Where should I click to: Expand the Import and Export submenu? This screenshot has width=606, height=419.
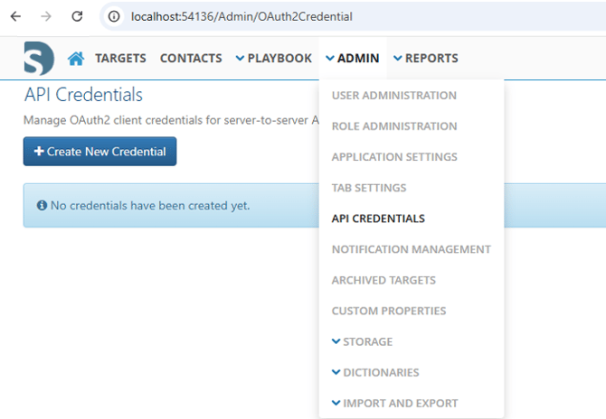click(x=394, y=403)
